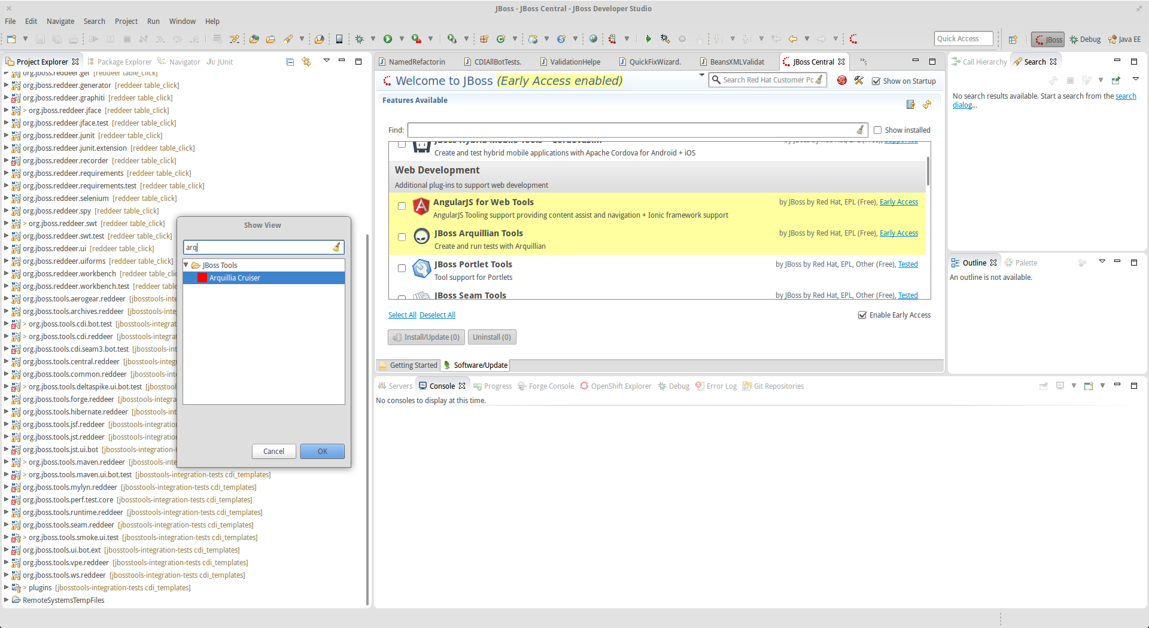Collapse all in Project Explorer

tap(290, 62)
